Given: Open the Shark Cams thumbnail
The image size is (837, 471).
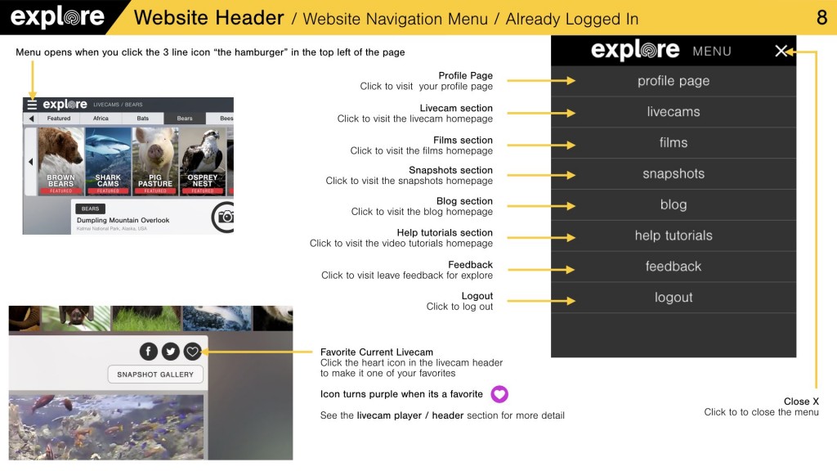Looking at the screenshot, I should tap(108, 161).
